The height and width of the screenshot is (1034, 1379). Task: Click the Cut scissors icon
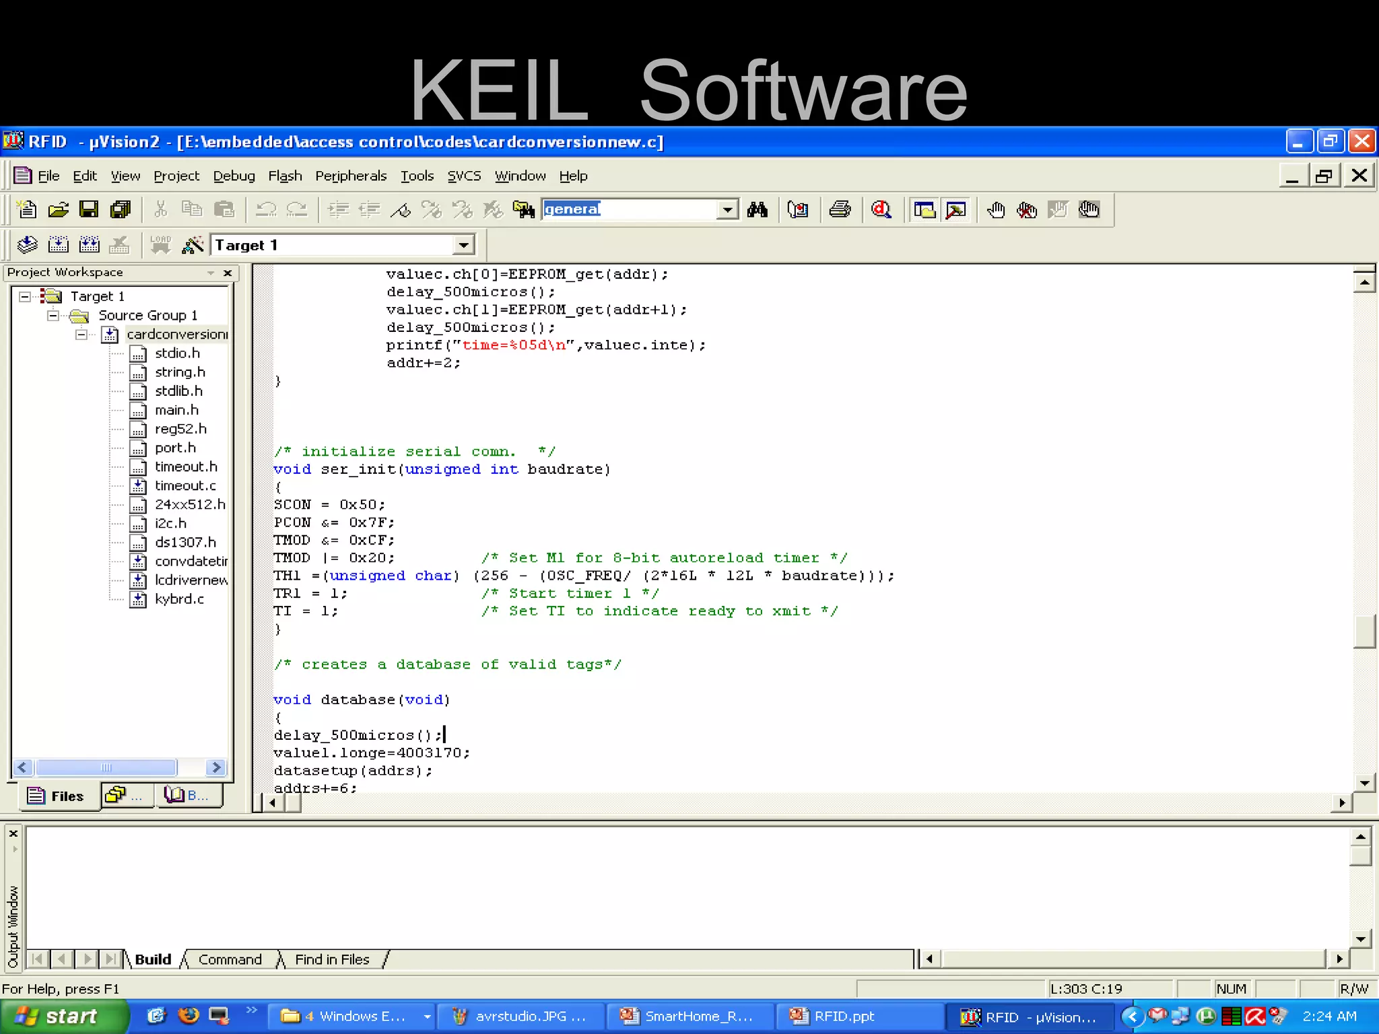coord(160,209)
